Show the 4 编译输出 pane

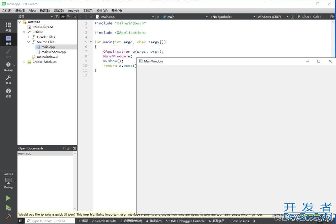pyautogui.click(x=154, y=221)
